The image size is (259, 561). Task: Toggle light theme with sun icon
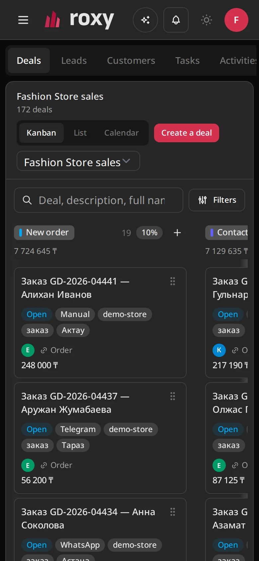[x=207, y=20]
